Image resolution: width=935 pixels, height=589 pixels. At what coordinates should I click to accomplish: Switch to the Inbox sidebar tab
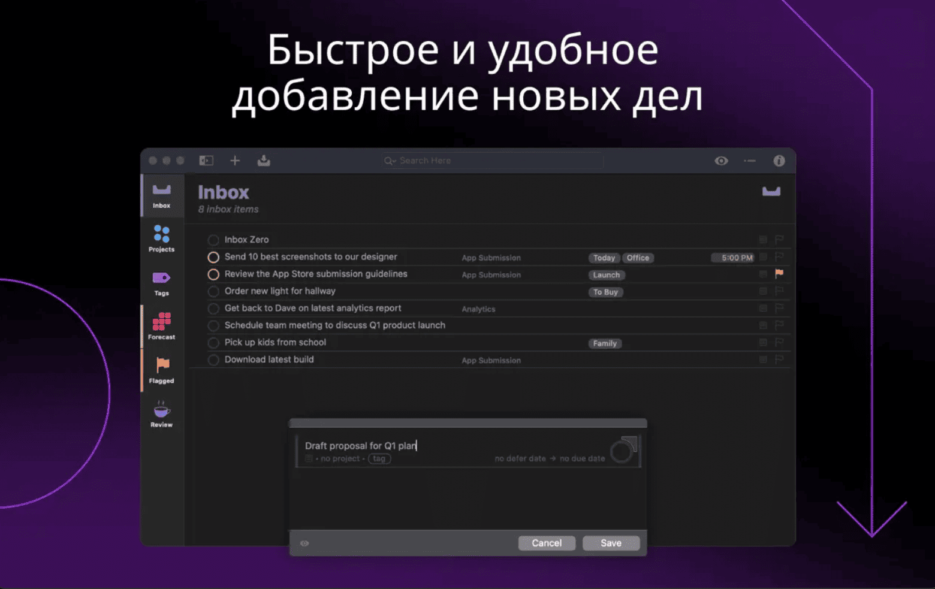pos(161,196)
